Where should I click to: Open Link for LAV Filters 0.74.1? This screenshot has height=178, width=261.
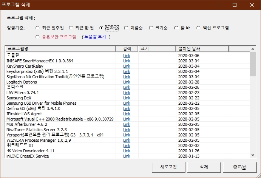pyautogui.click(x=127, y=93)
